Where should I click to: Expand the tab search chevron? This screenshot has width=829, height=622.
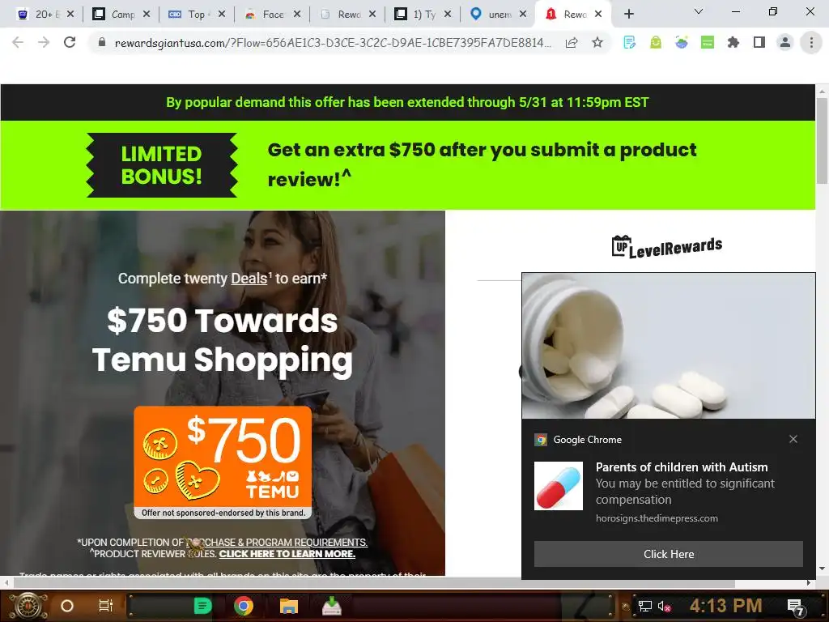pyautogui.click(x=699, y=11)
